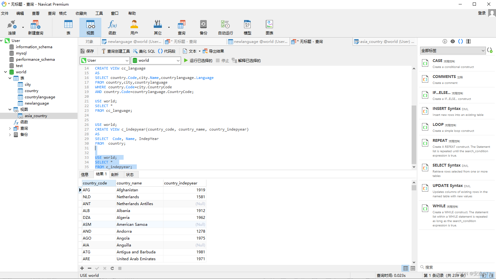This screenshot has height=279, width=496.
Task: Open the 查询创建工具 query builder
Action: click(115, 51)
